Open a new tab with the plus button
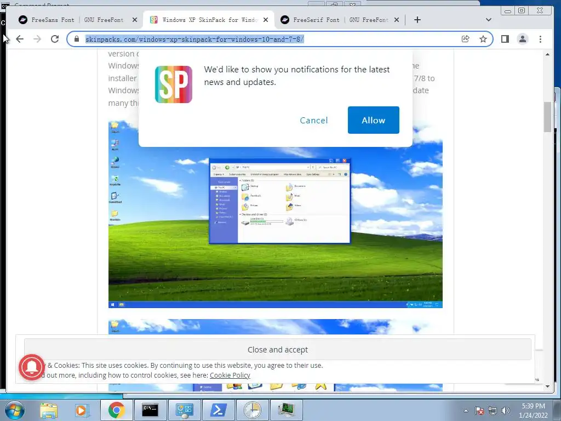The width and height of the screenshot is (561, 421). 417,20
